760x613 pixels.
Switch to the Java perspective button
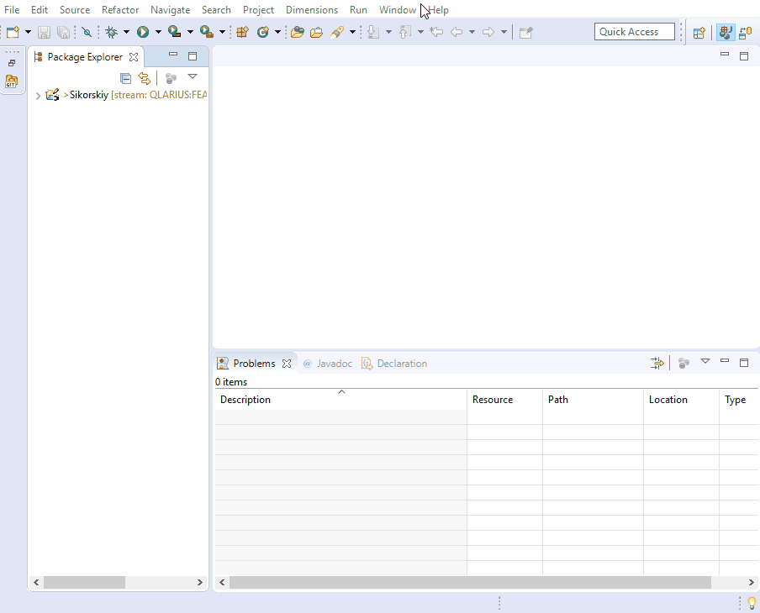726,33
